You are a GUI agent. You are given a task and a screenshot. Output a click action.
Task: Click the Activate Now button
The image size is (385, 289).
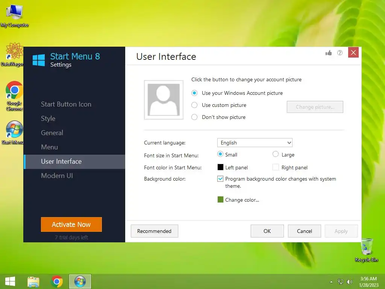(71, 224)
